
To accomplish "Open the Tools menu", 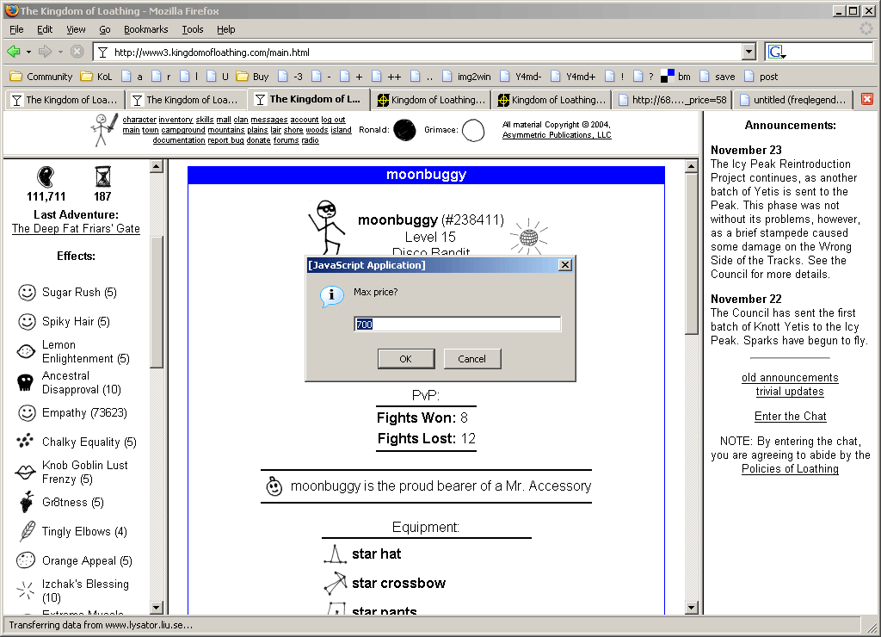I will pyautogui.click(x=192, y=29).
